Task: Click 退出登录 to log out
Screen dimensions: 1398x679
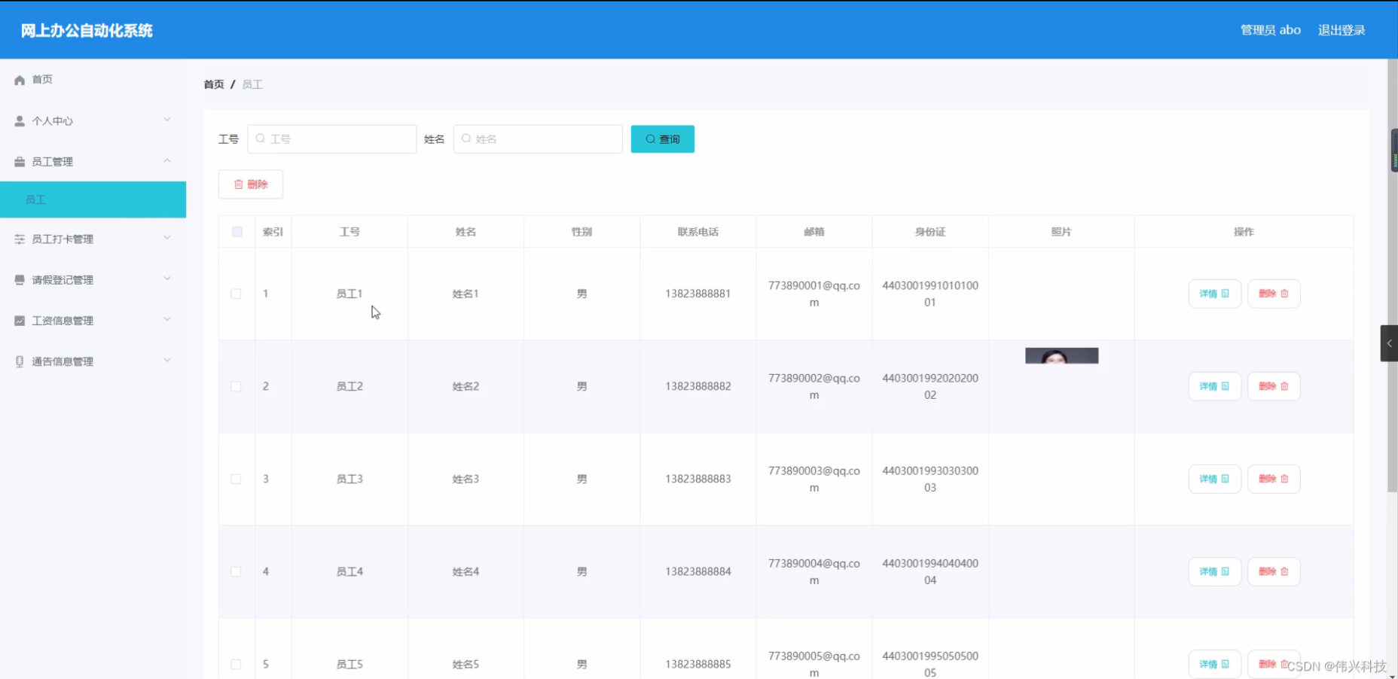Action: (1342, 30)
